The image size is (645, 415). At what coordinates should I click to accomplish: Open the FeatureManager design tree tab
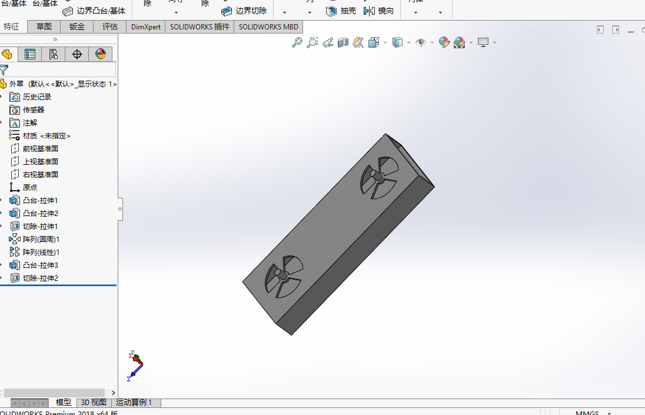(x=7, y=54)
